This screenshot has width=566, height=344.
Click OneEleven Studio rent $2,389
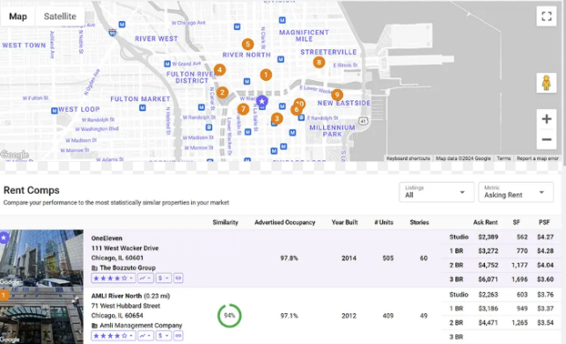[x=488, y=238]
